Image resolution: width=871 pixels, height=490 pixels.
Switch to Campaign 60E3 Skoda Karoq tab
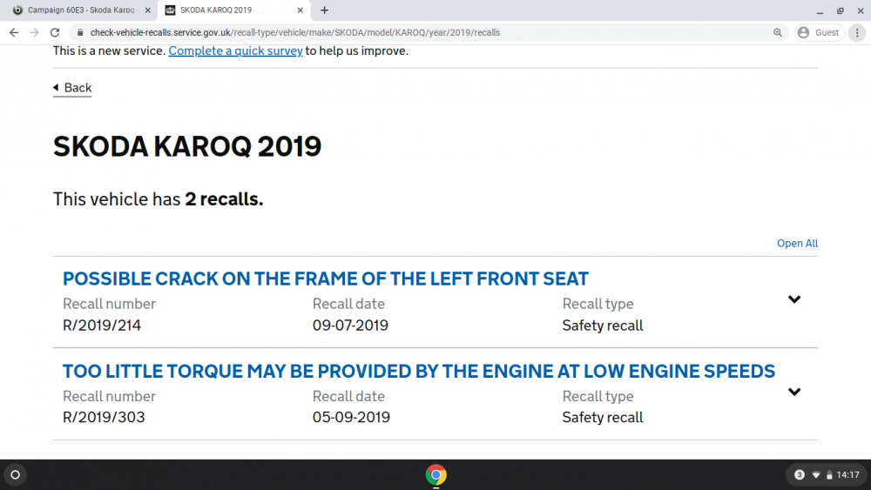click(x=81, y=10)
